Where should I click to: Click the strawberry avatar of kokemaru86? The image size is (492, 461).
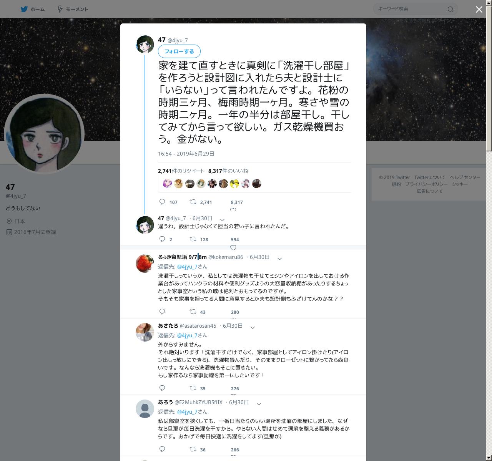(x=145, y=263)
